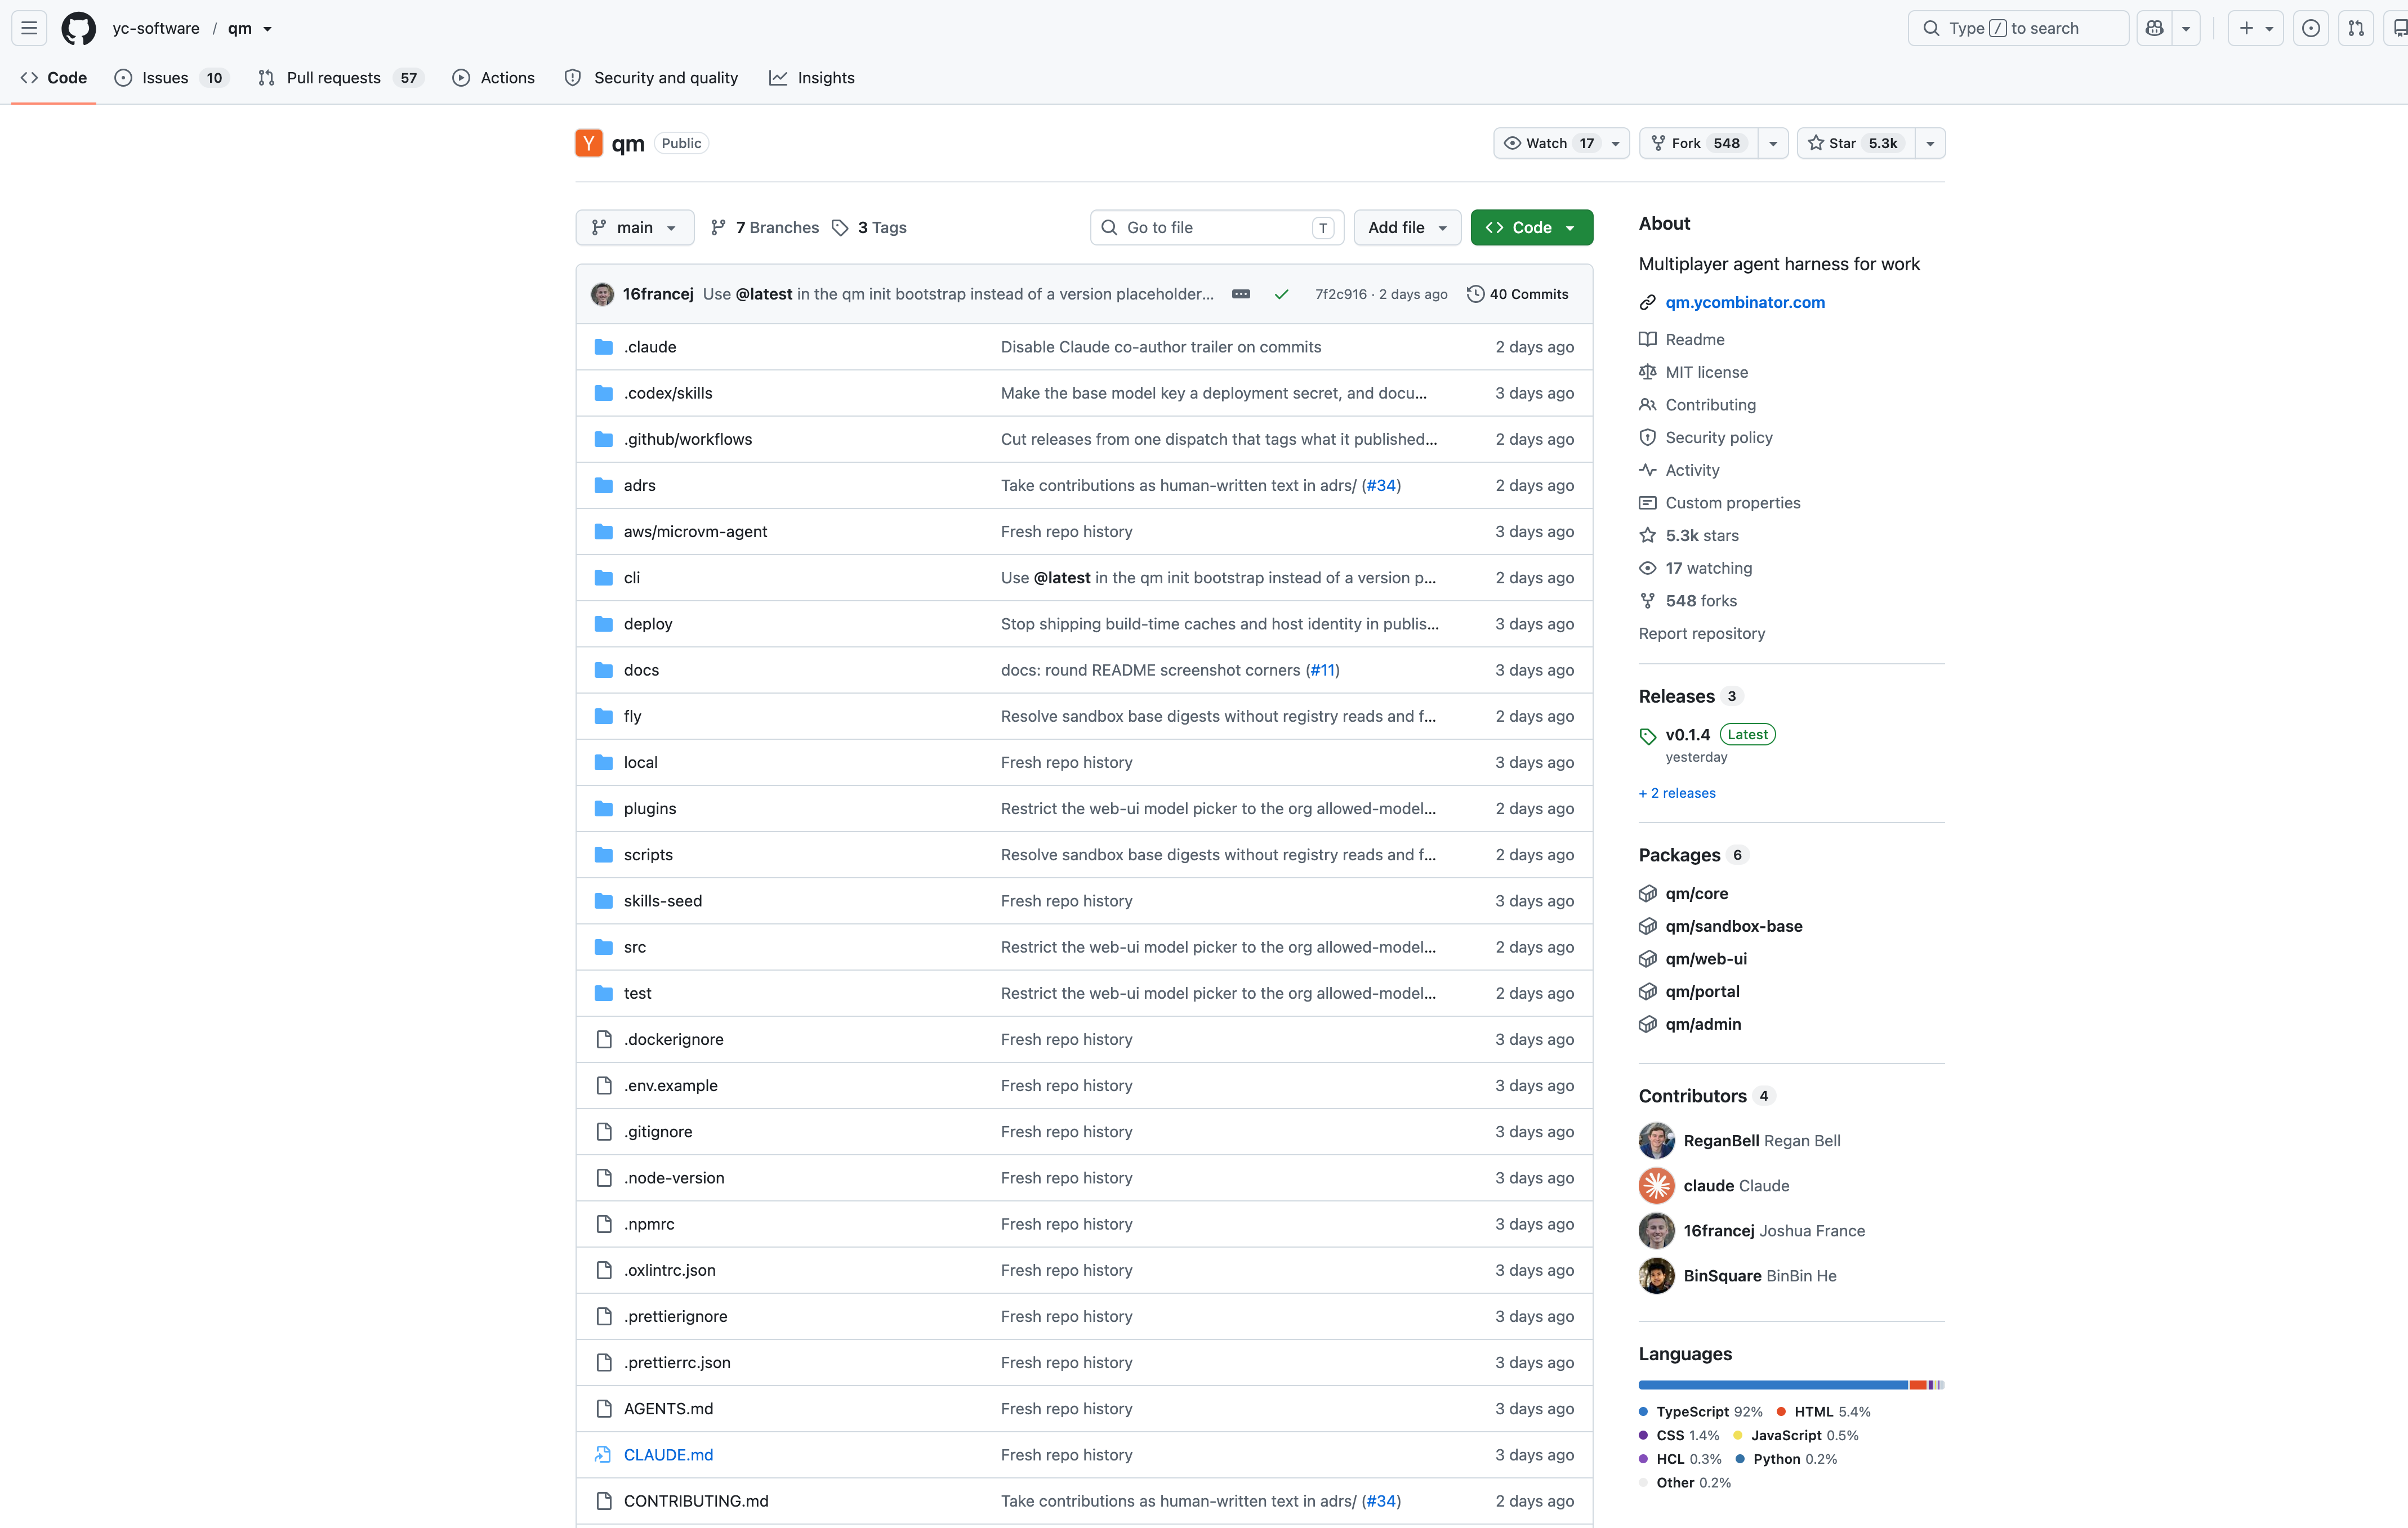Open v0.1.4 release tag icon
The height and width of the screenshot is (1528, 2408).
[1648, 736]
